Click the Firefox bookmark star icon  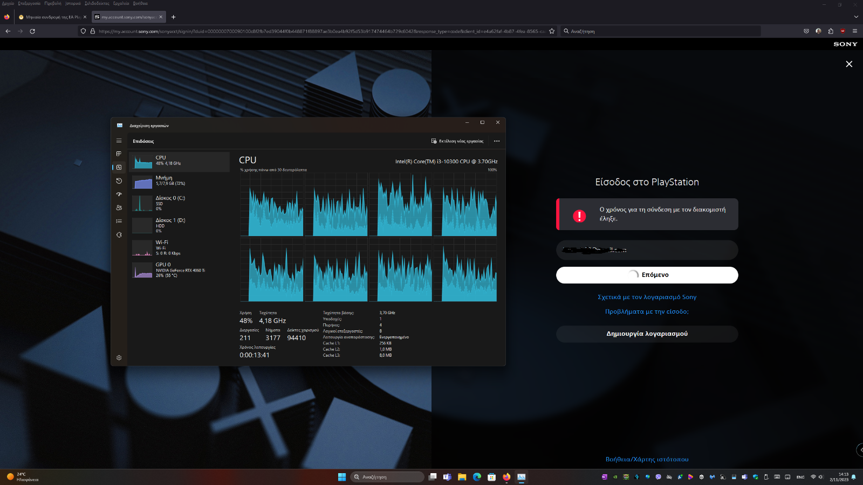(x=552, y=31)
